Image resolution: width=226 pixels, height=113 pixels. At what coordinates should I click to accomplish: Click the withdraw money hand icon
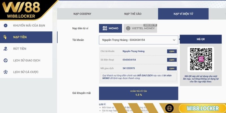point(5,49)
